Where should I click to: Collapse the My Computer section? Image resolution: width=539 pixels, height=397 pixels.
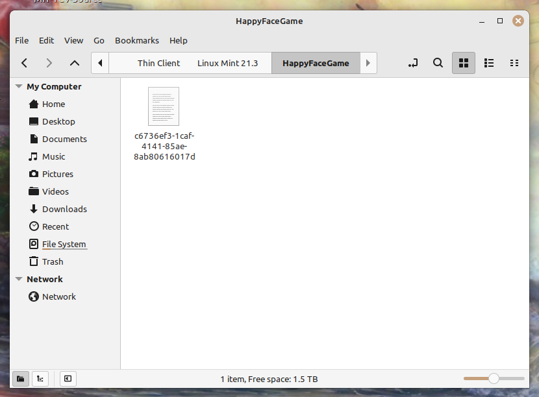tap(19, 86)
